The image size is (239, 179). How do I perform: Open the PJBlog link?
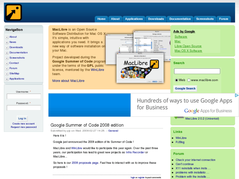(180, 142)
